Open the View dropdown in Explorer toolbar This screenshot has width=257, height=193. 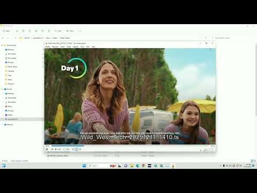click(70, 31)
